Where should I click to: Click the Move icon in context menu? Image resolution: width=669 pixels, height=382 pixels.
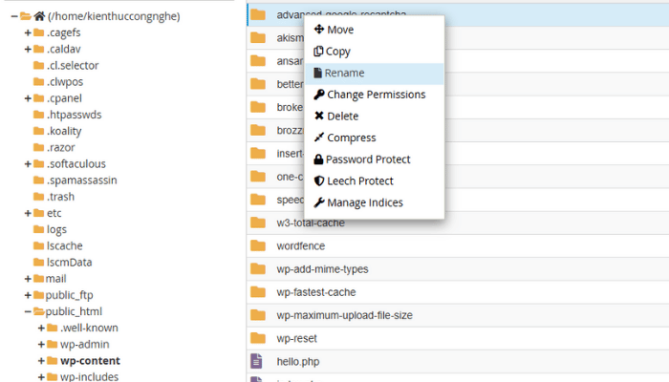click(319, 30)
